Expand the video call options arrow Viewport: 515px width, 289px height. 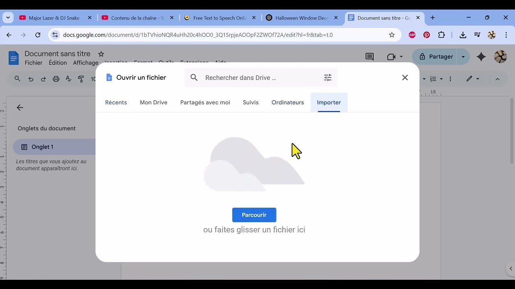(x=401, y=57)
